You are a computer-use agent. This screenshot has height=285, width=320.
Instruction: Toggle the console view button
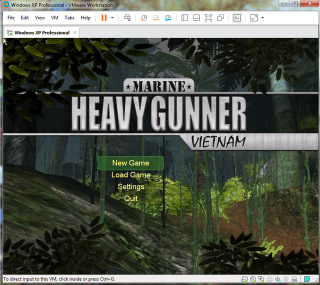coord(237,18)
